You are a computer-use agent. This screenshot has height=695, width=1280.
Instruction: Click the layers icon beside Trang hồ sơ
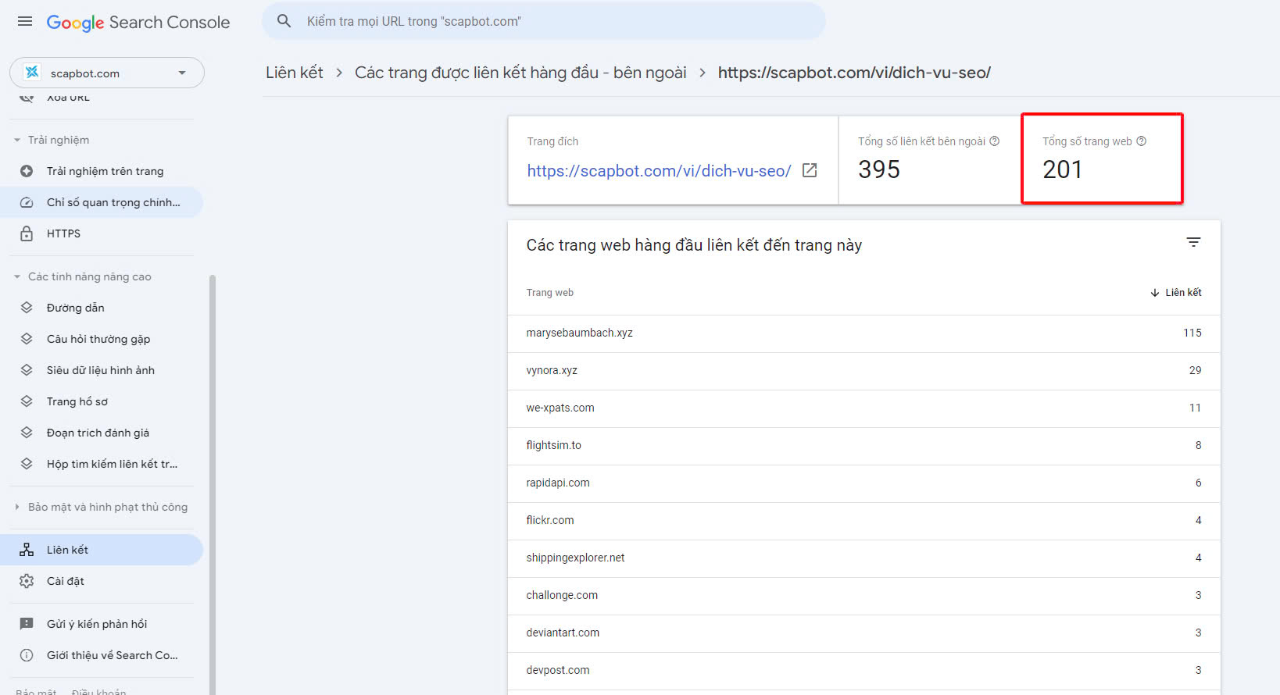(27, 401)
